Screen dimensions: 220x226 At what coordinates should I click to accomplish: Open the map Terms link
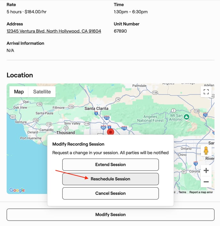pyautogui.click(x=182, y=192)
